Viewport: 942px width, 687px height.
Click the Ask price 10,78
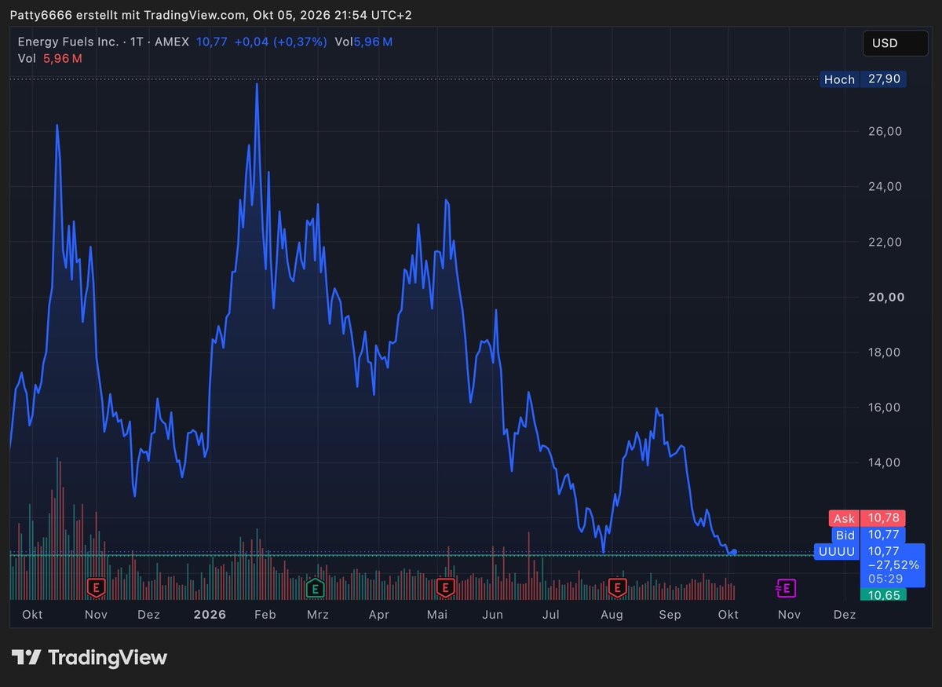[x=883, y=518]
